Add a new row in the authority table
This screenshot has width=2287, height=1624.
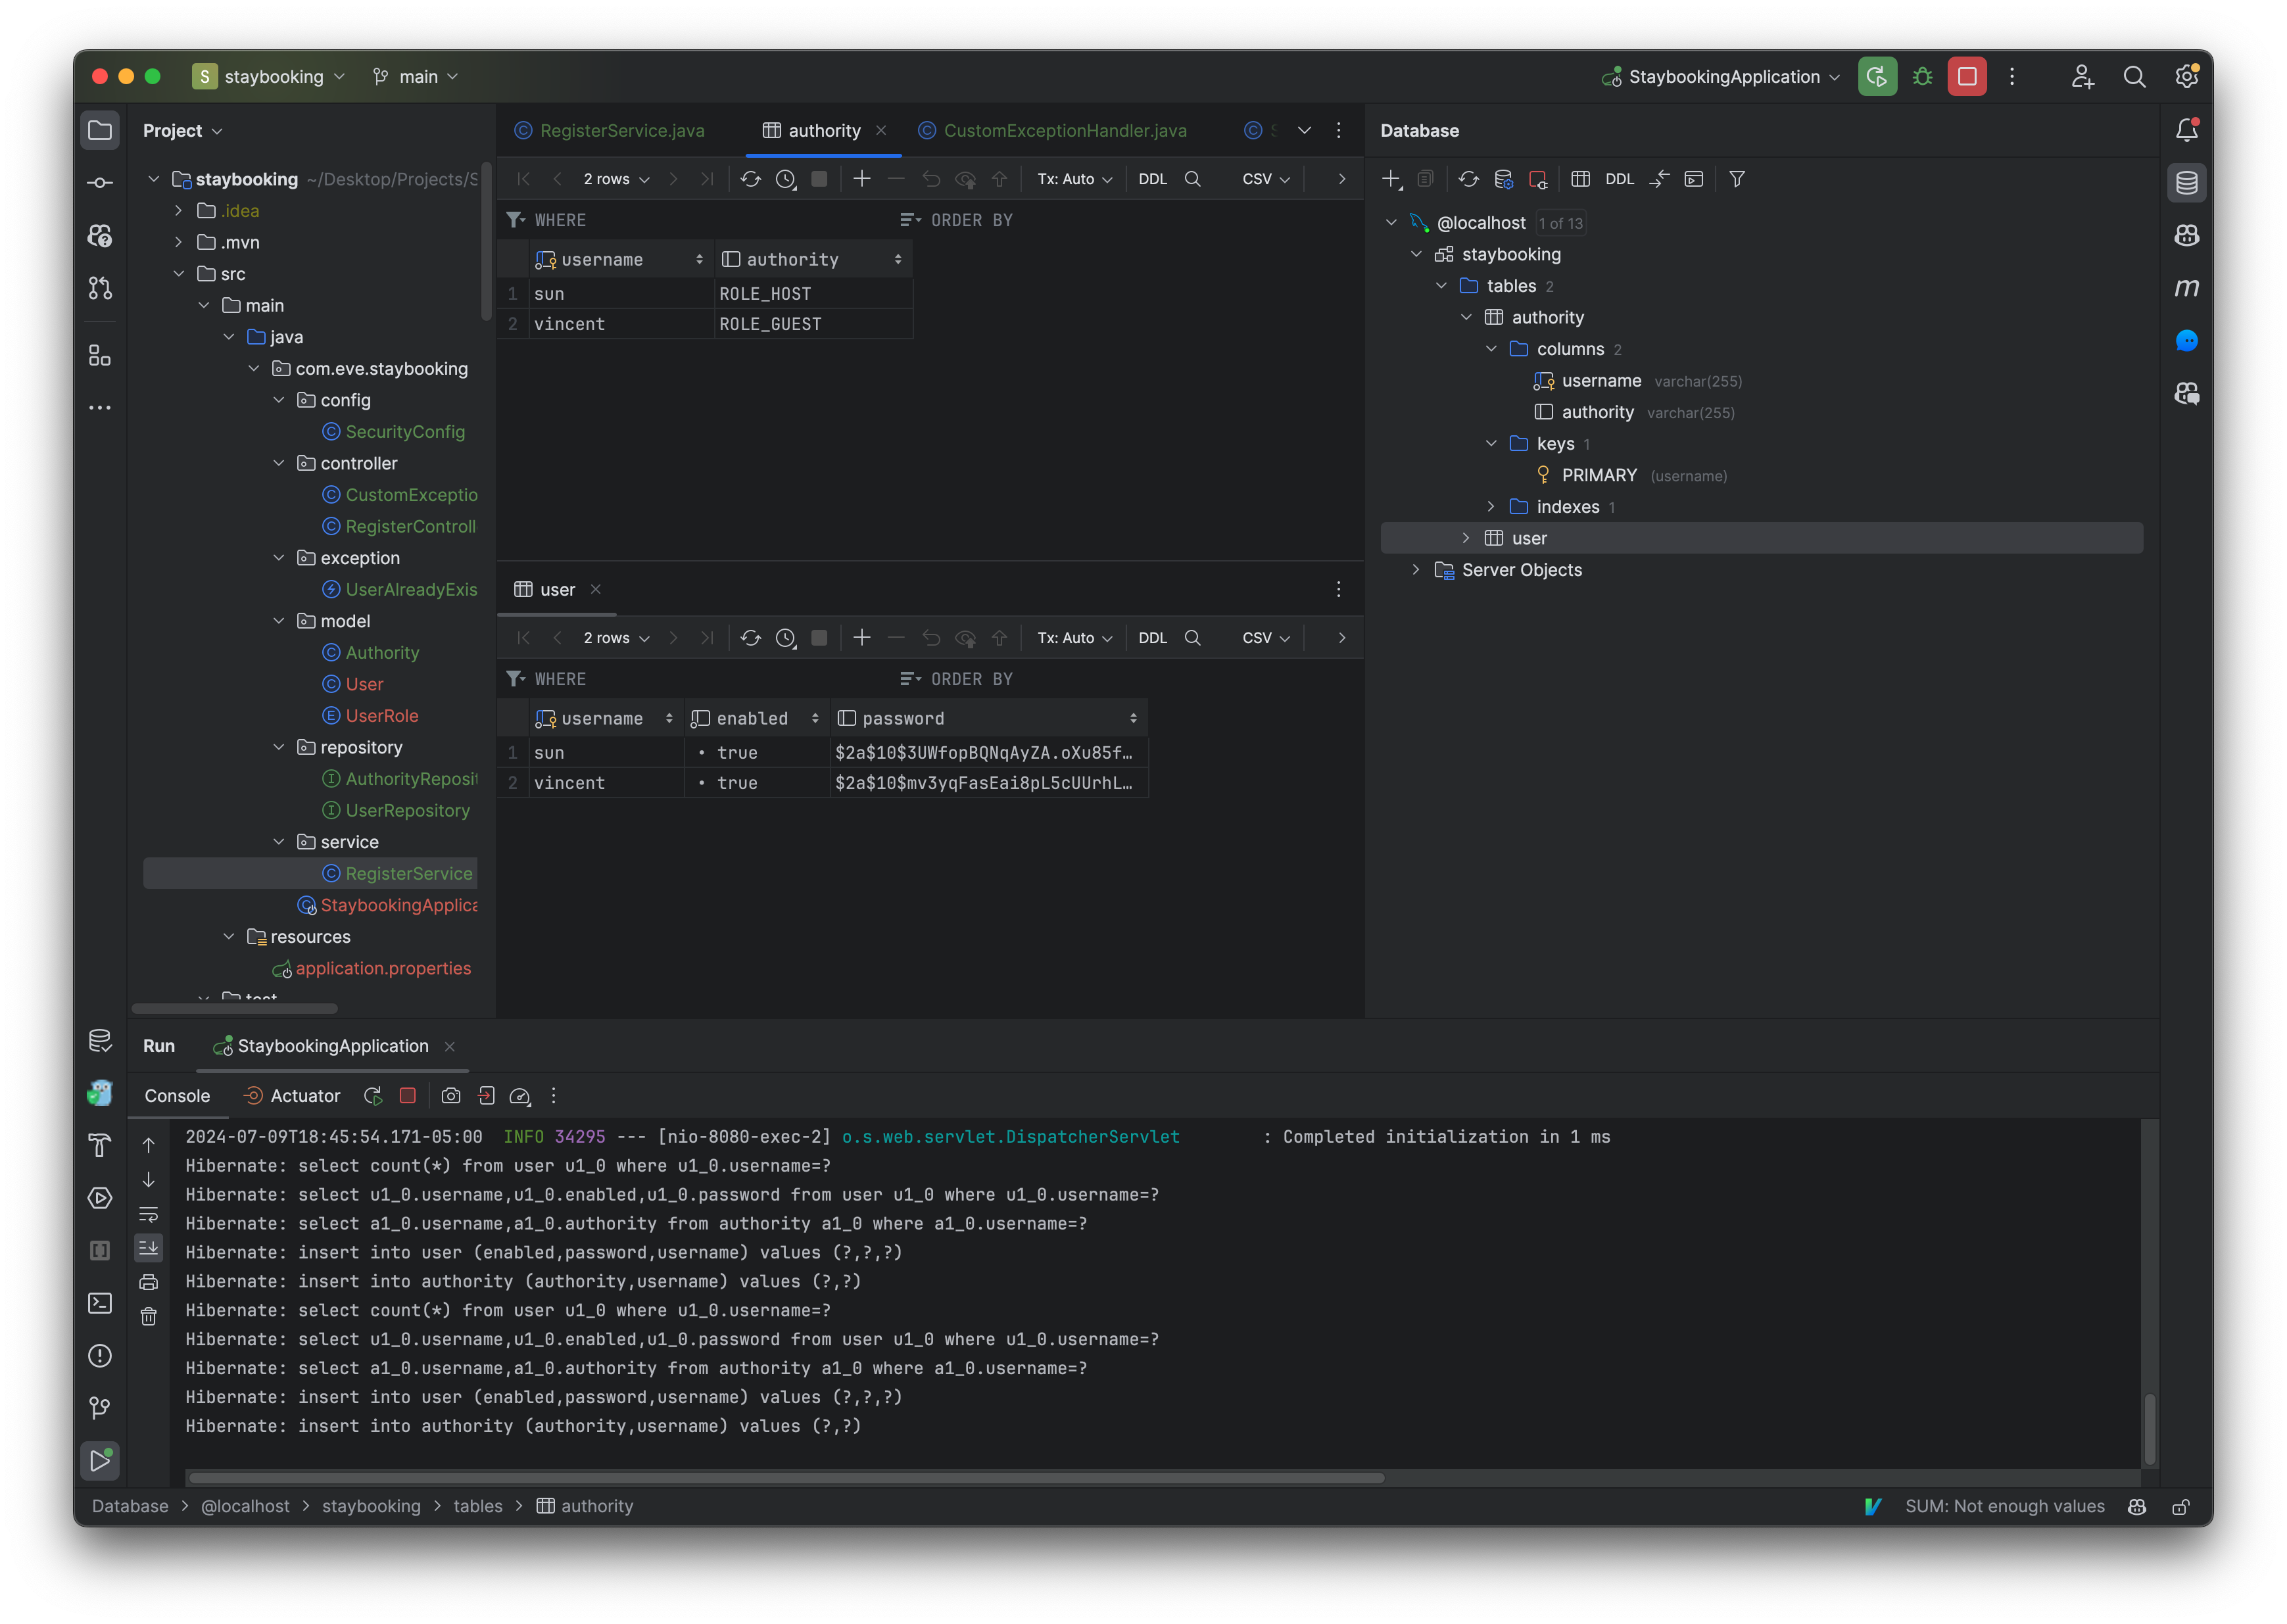(x=861, y=178)
